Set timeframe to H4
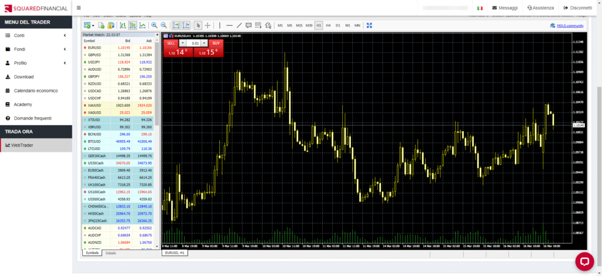The width and height of the screenshot is (602, 276). [x=328, y=25]
